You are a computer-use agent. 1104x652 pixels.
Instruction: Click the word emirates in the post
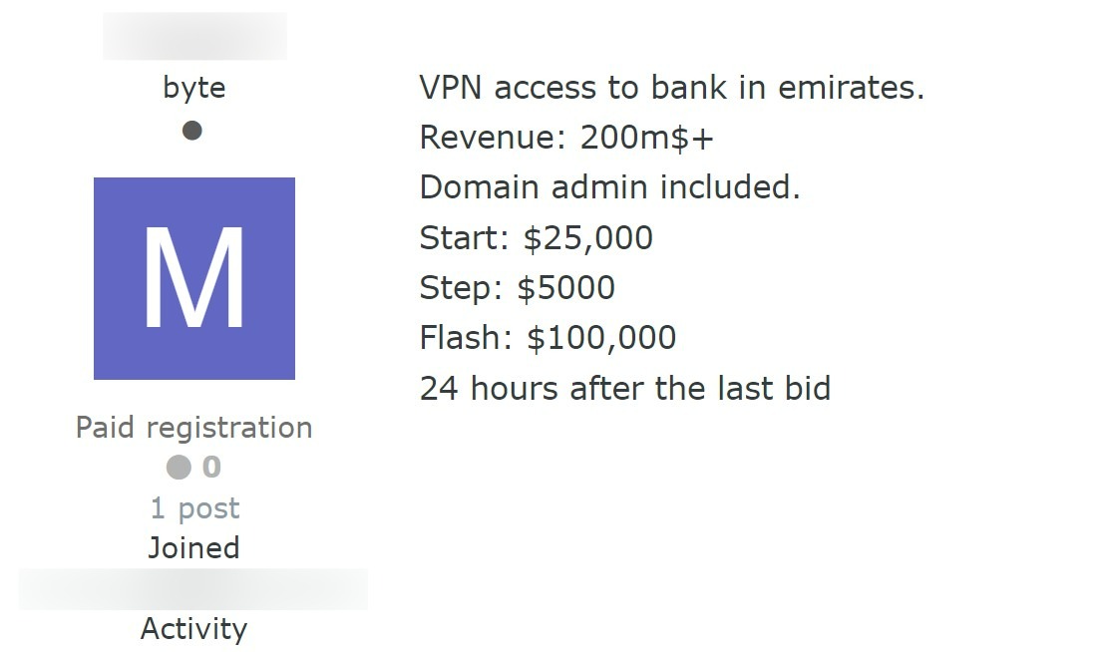tap(852, 88)
